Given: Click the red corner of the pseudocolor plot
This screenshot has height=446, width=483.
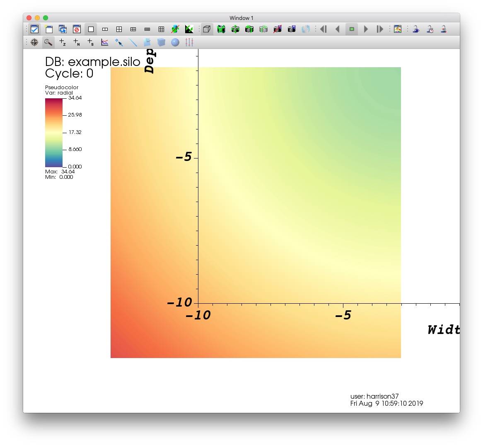Looking at the screenshot, I should click(116, 353).
